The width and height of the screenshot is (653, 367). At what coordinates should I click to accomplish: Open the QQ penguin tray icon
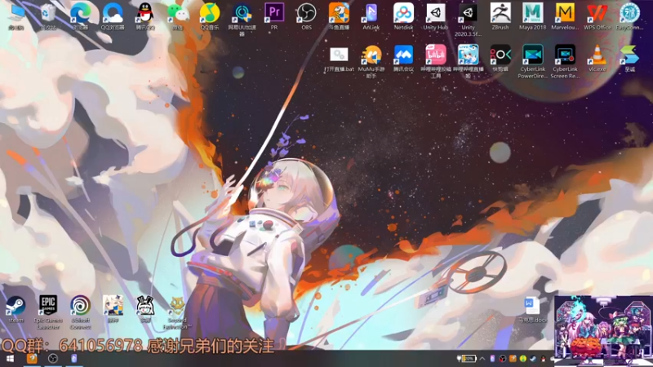pos(543,358)
